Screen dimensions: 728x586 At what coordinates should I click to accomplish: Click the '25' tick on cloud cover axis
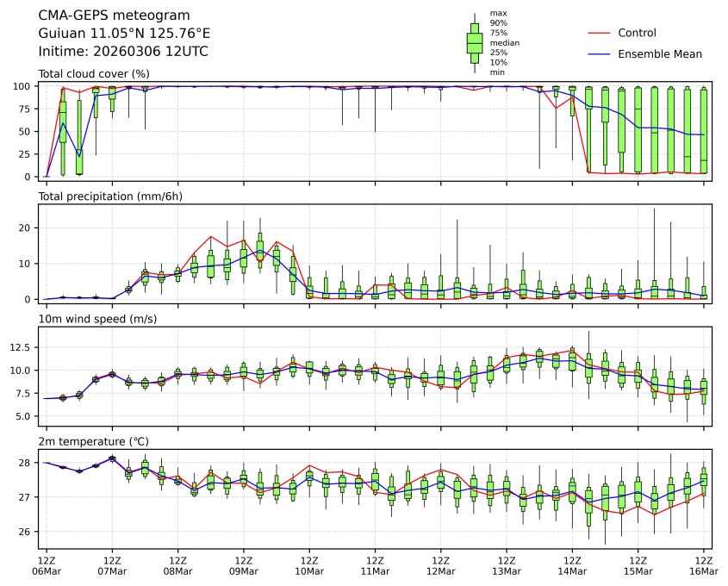(25, 154)
